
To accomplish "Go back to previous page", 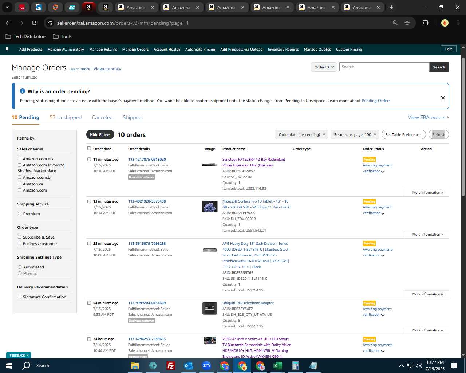I will (8, 23).
